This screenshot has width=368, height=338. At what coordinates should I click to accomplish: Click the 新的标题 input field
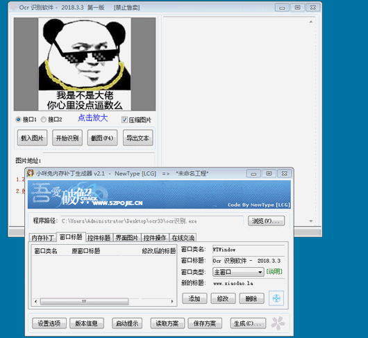(x=249, y=283)
